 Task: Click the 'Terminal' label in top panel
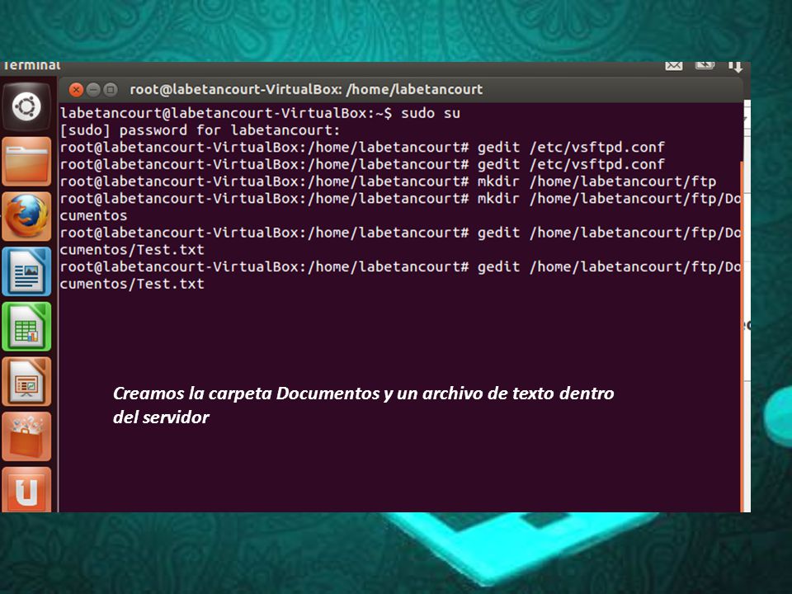pos(31,66)
